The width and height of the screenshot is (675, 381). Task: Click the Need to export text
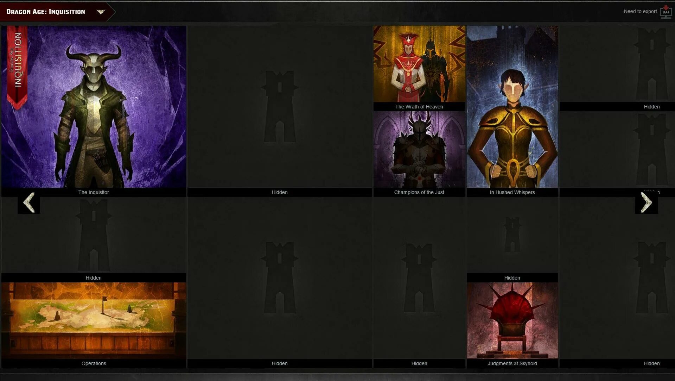[x=640, y=11]
